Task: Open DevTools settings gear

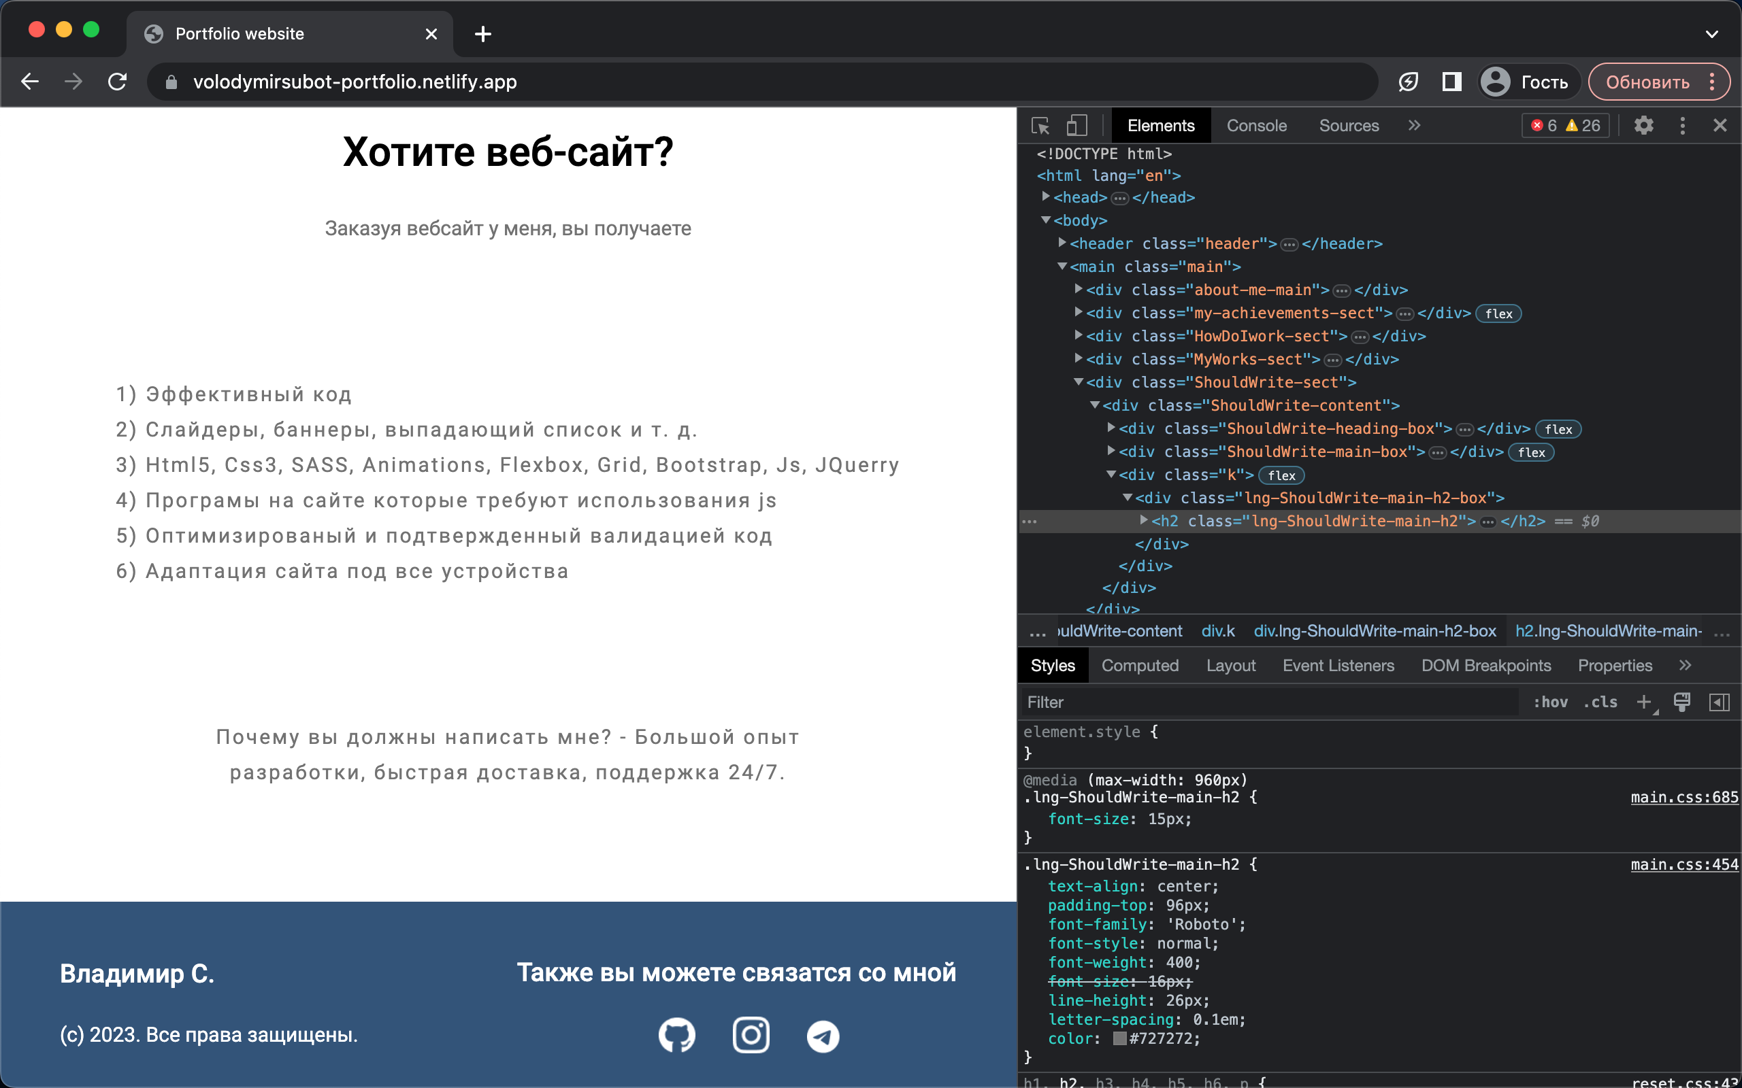Action: point(1643,126)
